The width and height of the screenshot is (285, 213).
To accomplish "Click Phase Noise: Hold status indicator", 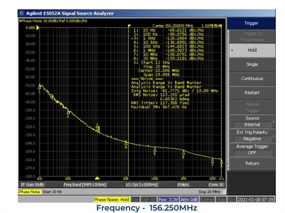I will [x=111, y=200].
